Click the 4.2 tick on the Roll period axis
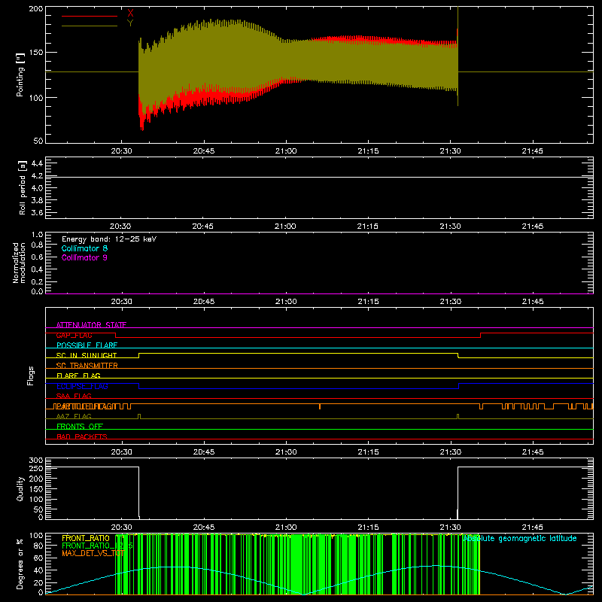The width and height of the screenshot is (602, 602). click(37, 176)
